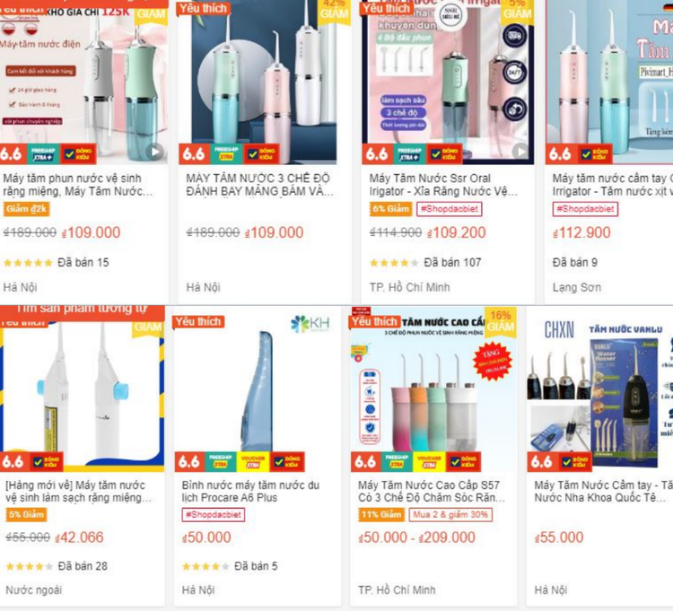
Task: Click Mua 2 & giảm 30% promotion tag
Action: pyautogui.click(x=450, y=514)
